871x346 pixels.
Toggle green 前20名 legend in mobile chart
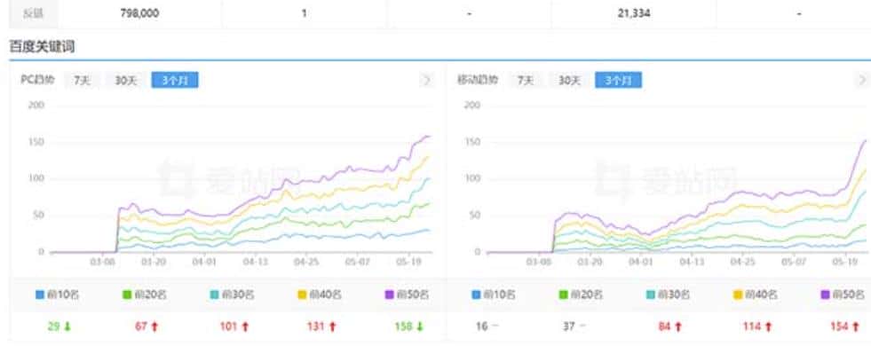[581, 295]
